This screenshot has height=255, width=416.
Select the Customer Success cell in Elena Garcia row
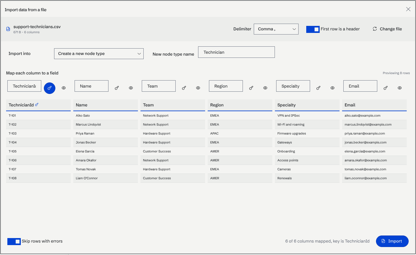[x=173, y=151]
